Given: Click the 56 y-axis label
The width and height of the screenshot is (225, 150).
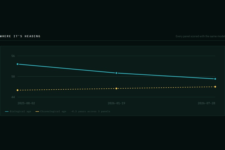Looking at the screenshot, I should tap(13, 56).
